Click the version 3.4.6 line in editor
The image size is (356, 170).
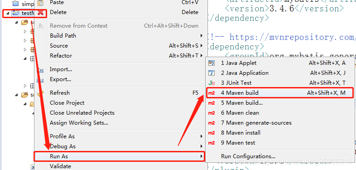284,9
